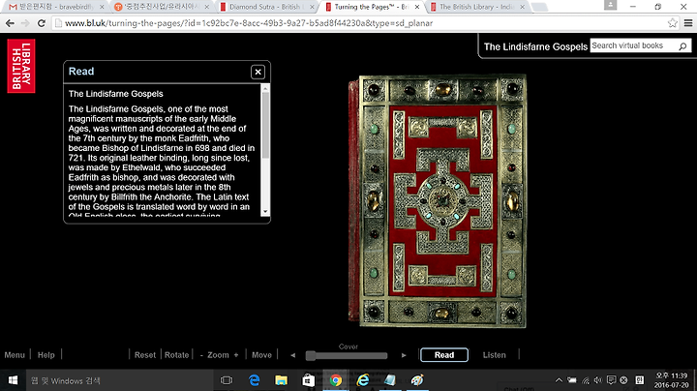Open File Explorer from taskbar

tap(281, 380)
